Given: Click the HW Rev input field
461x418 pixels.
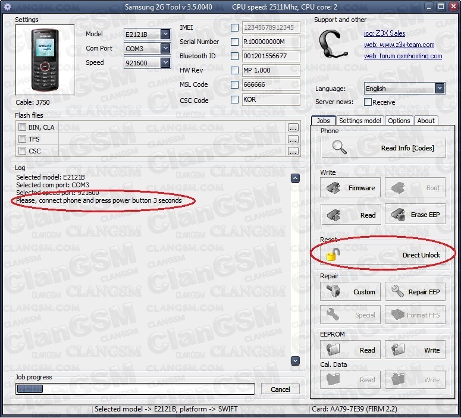Looking at the screenshot, I should [271, 70].
